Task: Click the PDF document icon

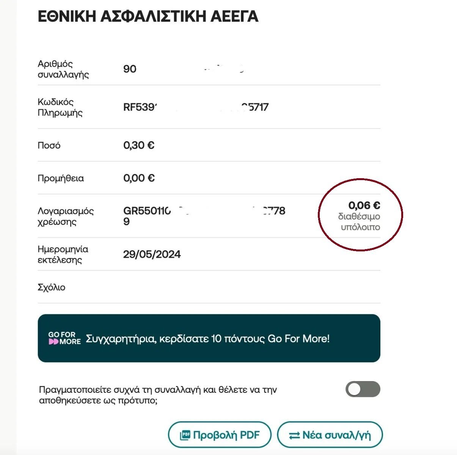Action: 185,435
